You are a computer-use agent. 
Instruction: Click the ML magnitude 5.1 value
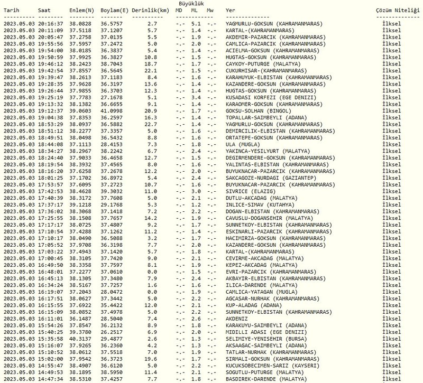point(196,24)
